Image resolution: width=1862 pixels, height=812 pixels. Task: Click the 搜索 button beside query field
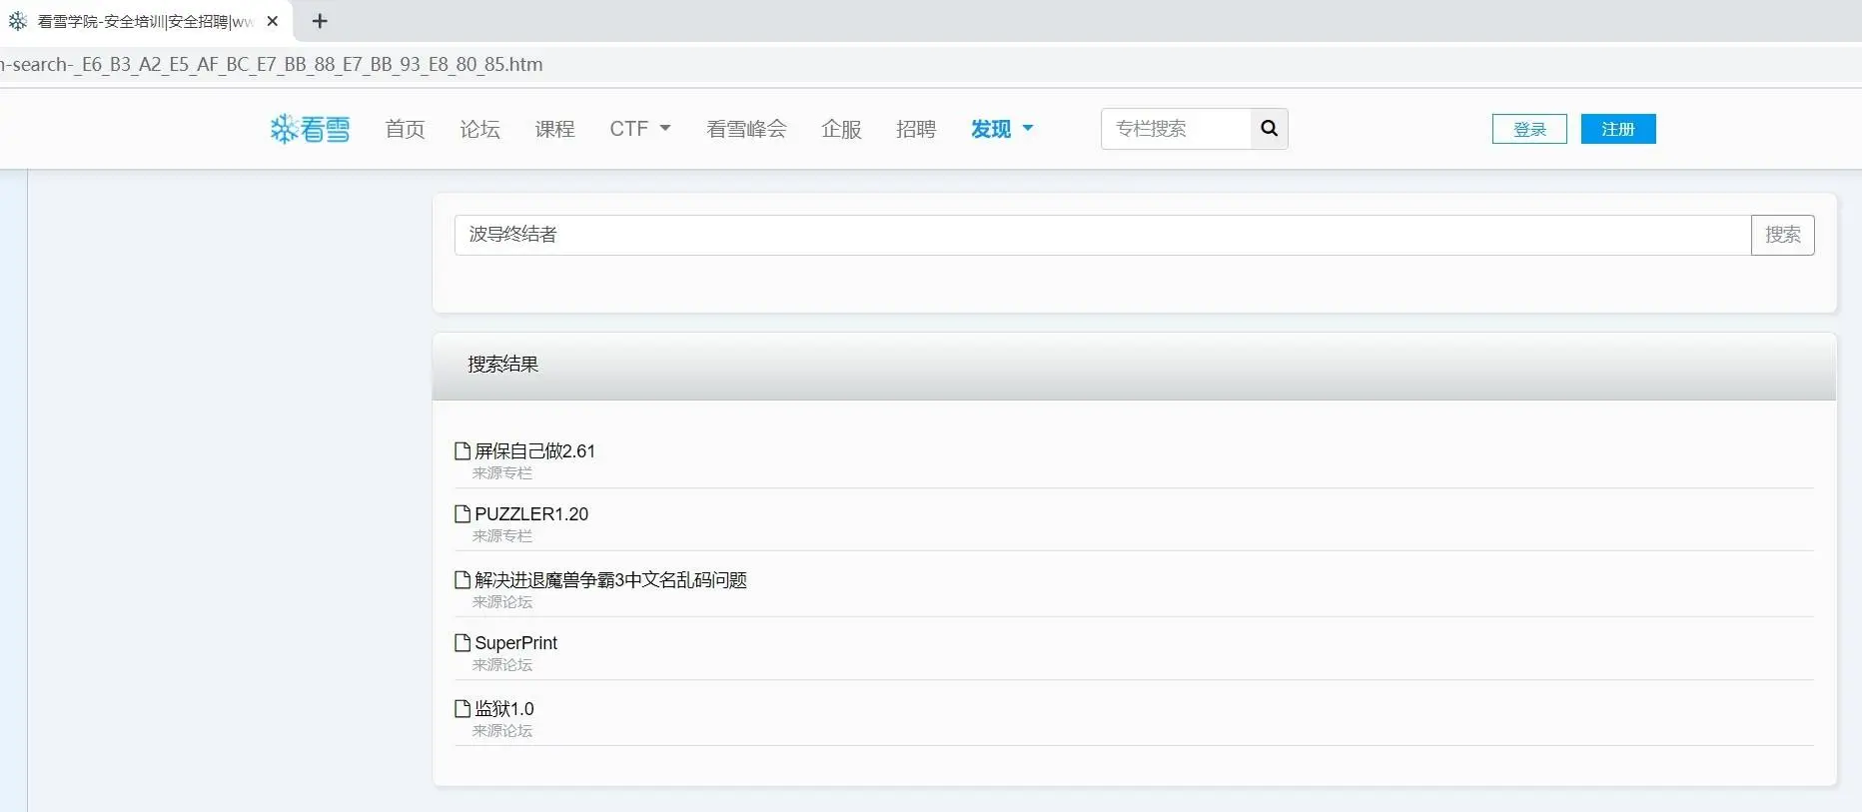(1783, 235)
